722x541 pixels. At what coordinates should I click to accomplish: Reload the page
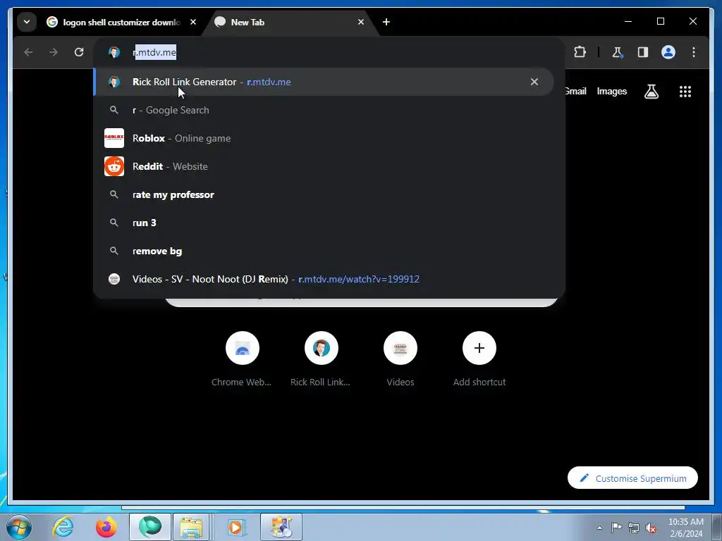pyautogui.click(x=79, y=52)
